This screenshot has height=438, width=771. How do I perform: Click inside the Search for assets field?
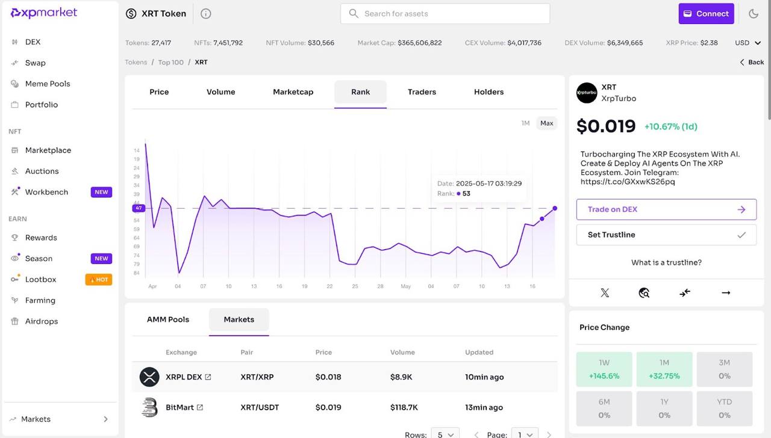click(x=445, y=13)
